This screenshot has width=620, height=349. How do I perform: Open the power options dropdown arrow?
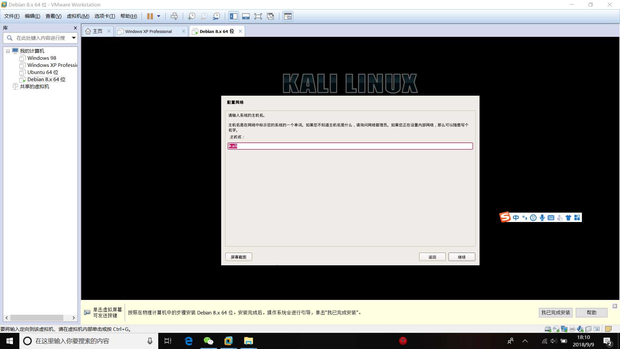[159, 16]
